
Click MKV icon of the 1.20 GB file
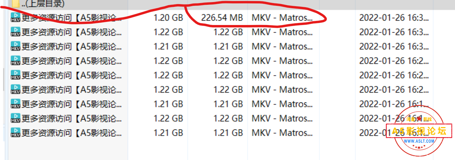tap(15, 18)
